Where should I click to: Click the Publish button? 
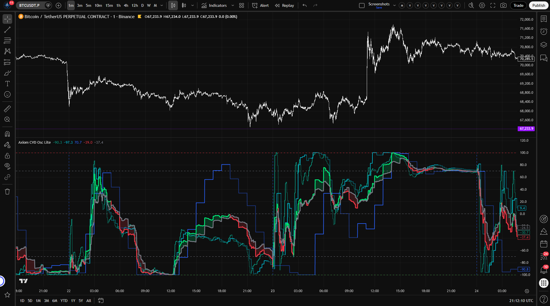(x=538, y=5)
